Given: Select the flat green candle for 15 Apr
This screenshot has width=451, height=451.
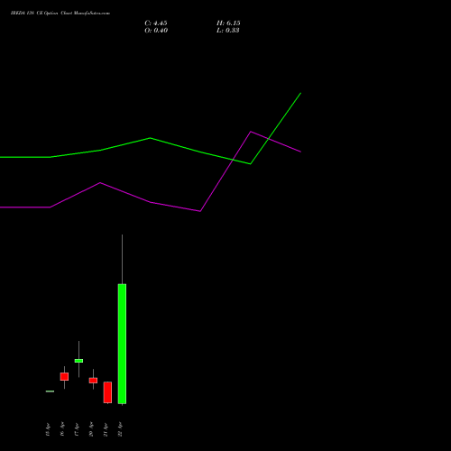Looking at the screenshot, I should (50, 391).
